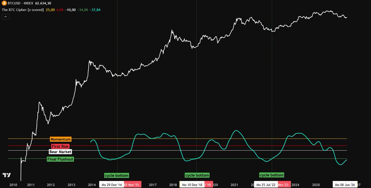Select The BTC Cipher [z-scored] indicator title
Screen dimensions: 371x188
click(x=23, y=10)
